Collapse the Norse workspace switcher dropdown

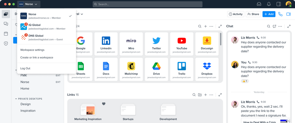tap(29, 4)
